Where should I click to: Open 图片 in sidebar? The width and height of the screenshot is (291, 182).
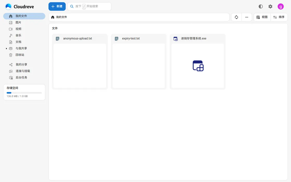(x=24, y=22)
